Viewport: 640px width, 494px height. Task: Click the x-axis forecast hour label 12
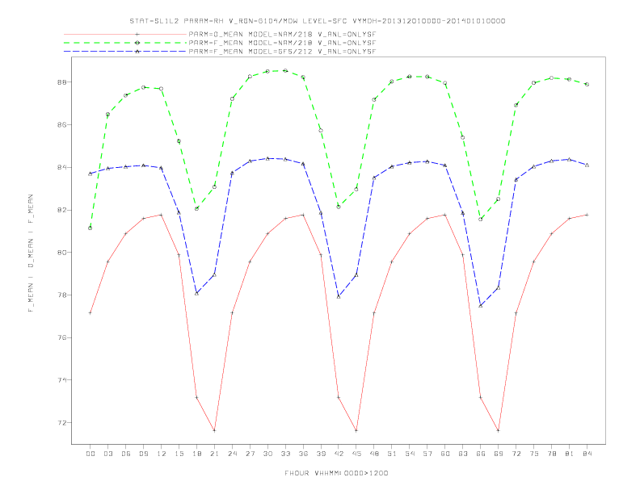click(x=162, y=454)
